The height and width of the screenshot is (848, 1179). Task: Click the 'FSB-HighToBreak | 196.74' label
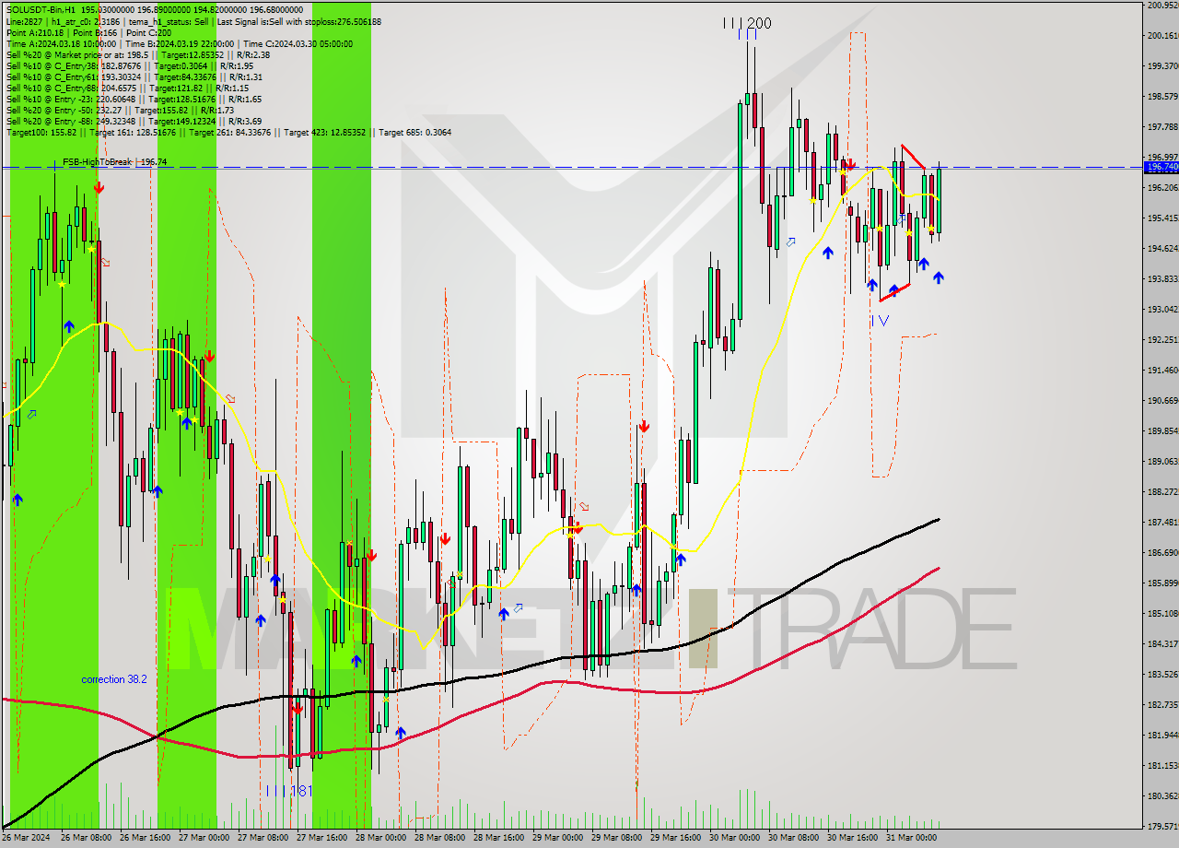point(114,162)
